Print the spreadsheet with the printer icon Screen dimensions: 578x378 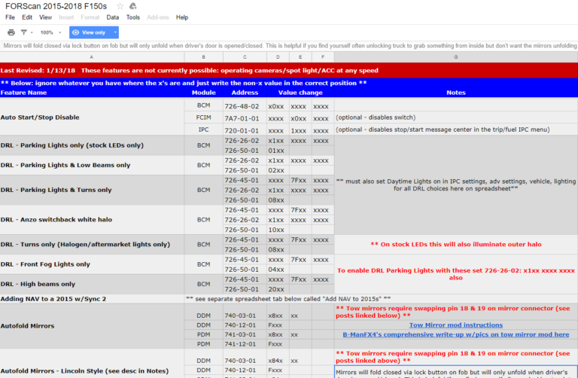click(x=11, y=32)
